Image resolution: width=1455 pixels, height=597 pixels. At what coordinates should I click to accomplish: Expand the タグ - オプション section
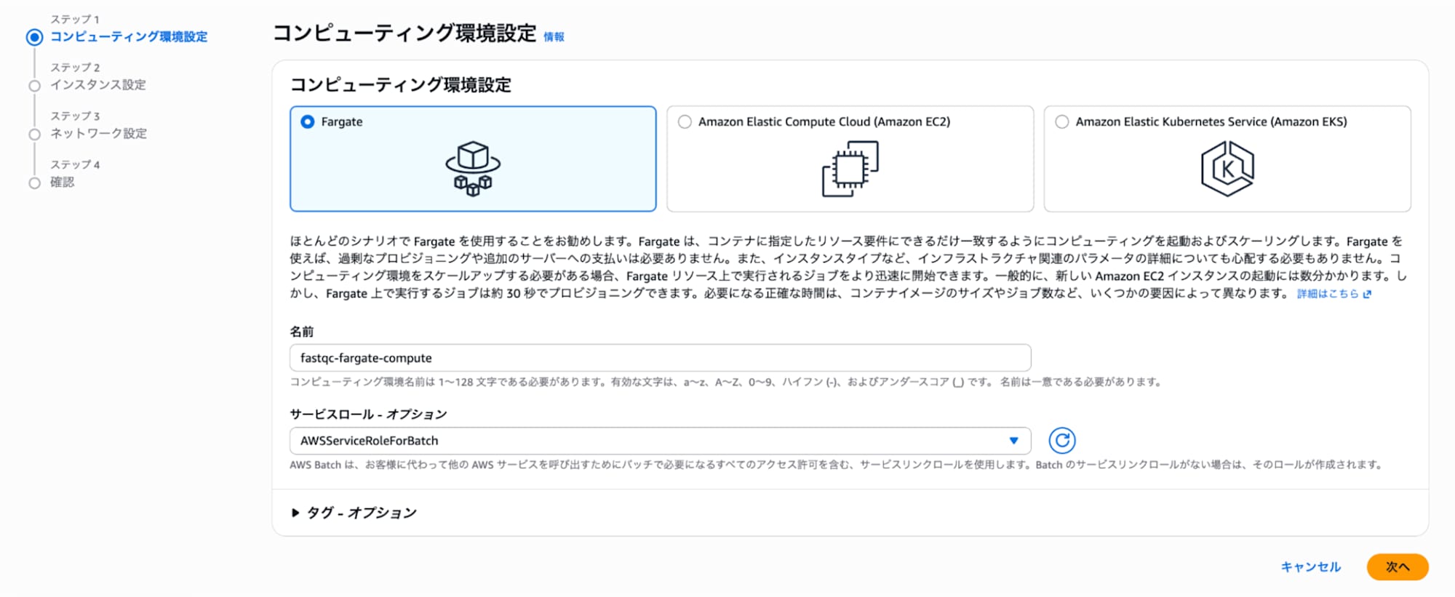[x=354, y=513]
